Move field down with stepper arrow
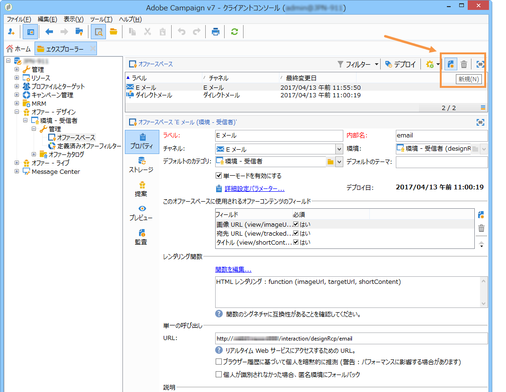Screen dimensions: 506x392 tap(481, 247)
